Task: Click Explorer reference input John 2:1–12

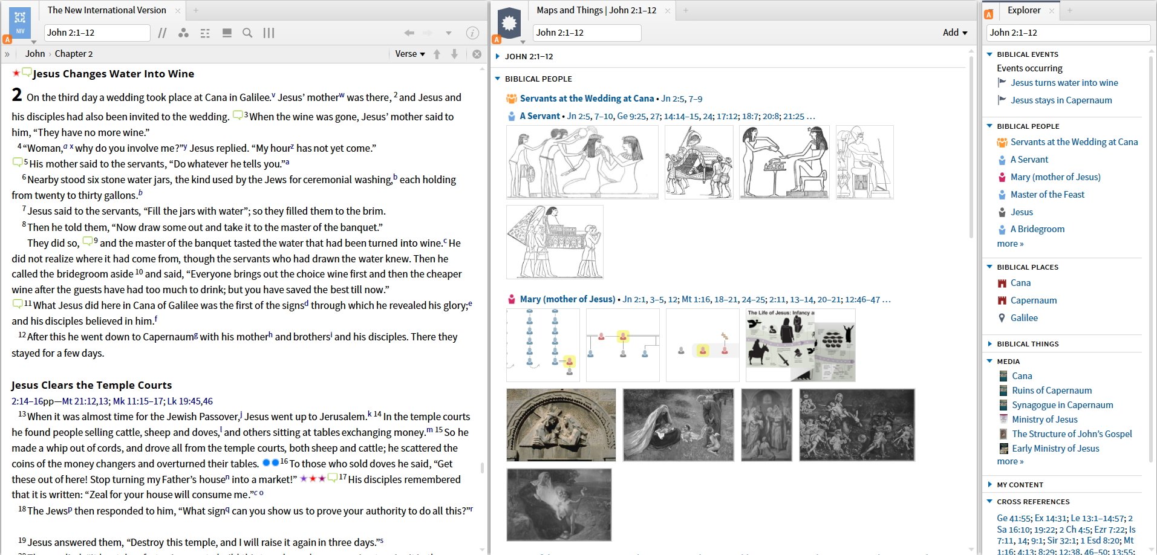Action: pos(1068,33)
